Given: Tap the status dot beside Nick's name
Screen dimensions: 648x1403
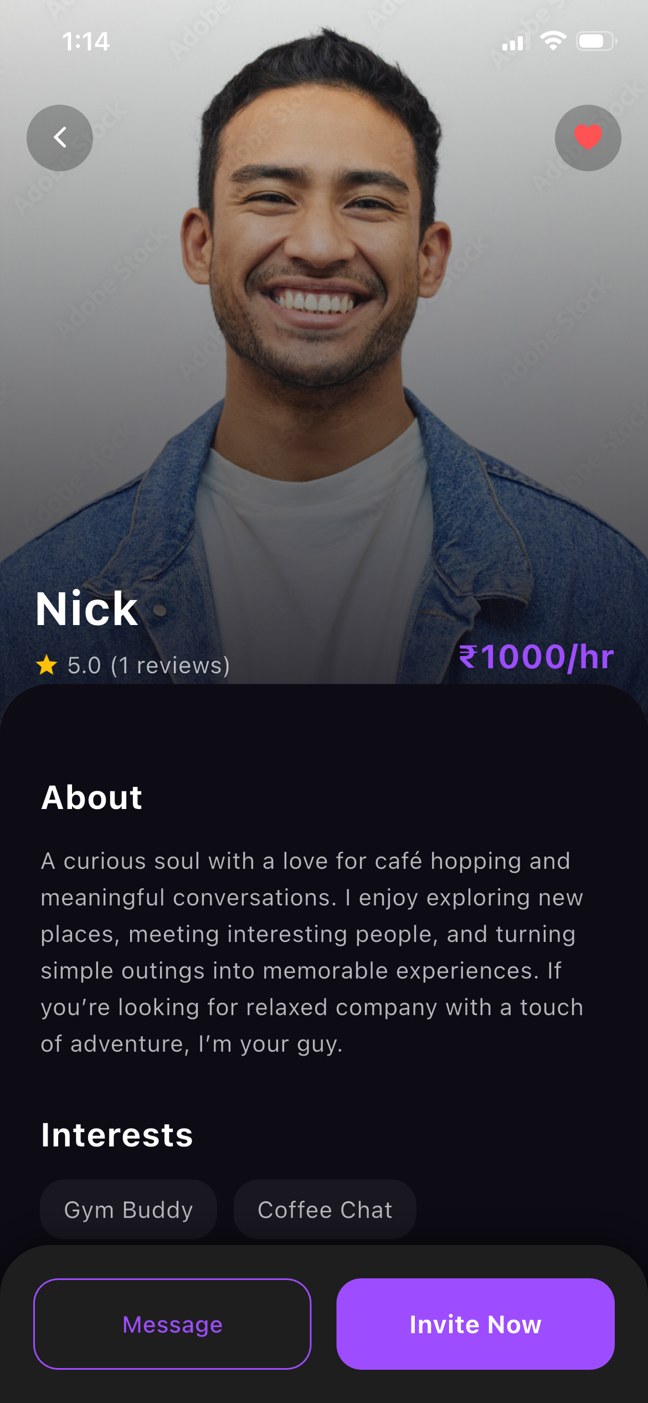Looking at the screenshot, I should (160, 610).
